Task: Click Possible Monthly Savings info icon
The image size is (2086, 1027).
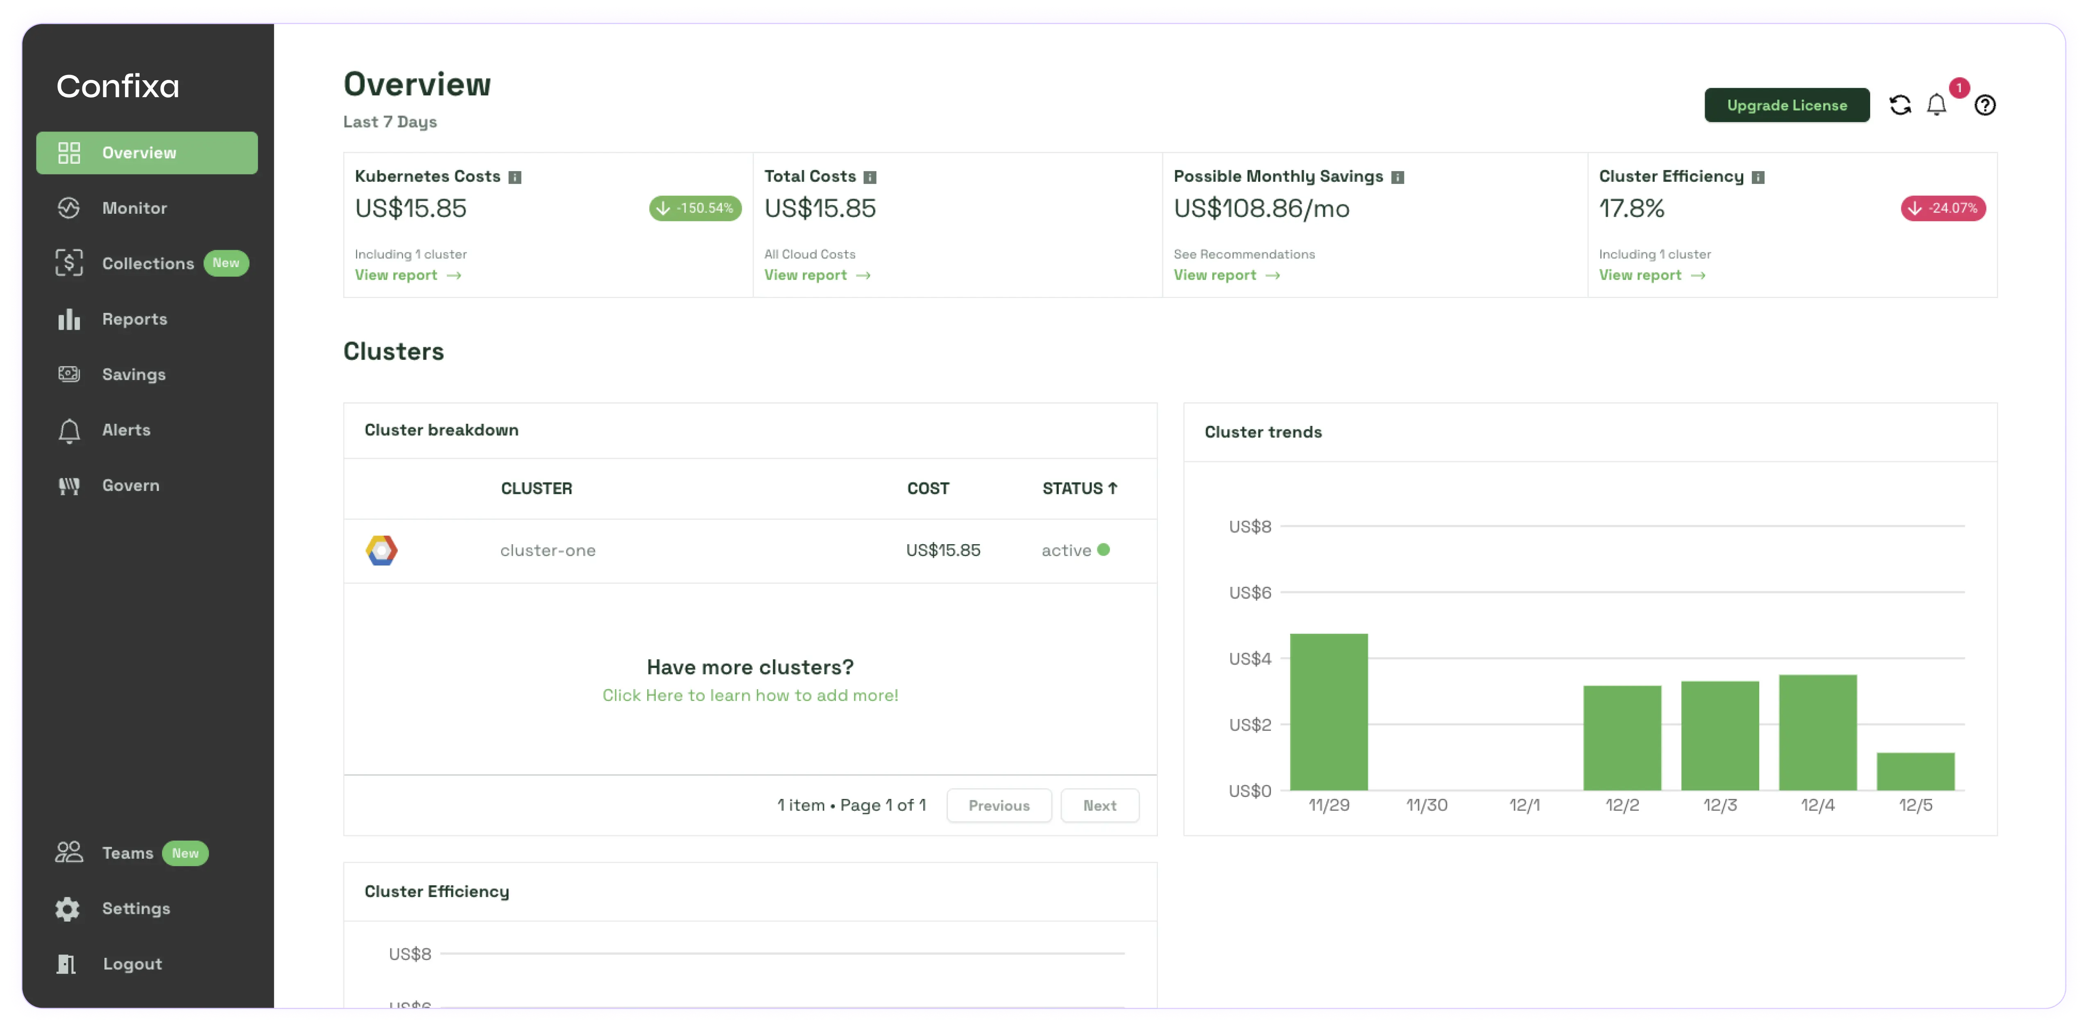Action: point(1397,177)
